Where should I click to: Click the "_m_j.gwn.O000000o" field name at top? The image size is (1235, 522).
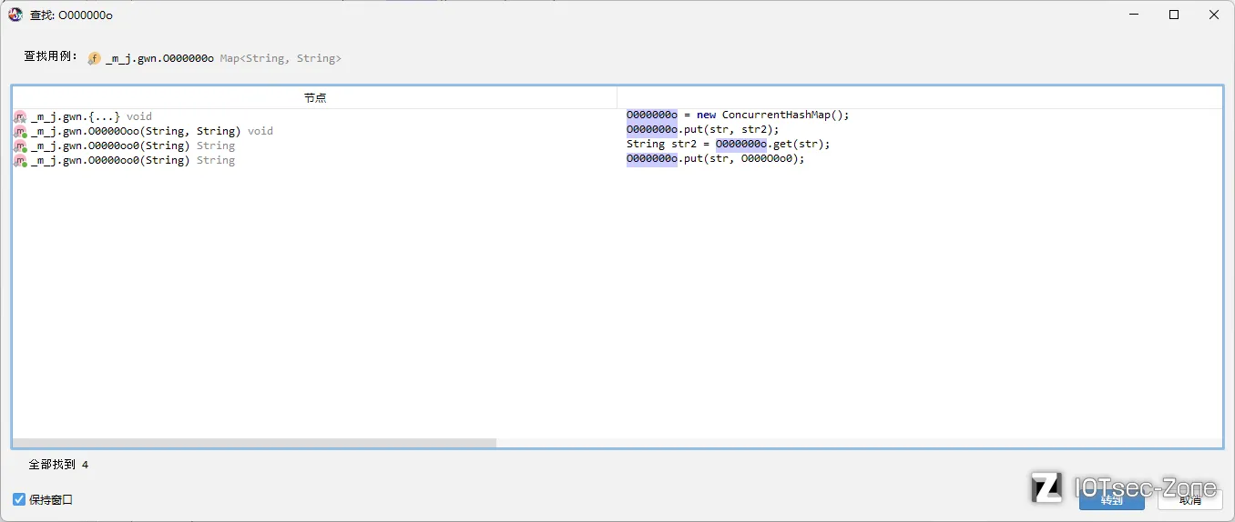159,58
